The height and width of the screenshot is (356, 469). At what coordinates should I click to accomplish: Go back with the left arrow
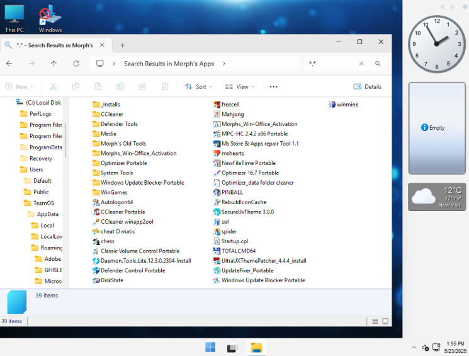(9, 64)
